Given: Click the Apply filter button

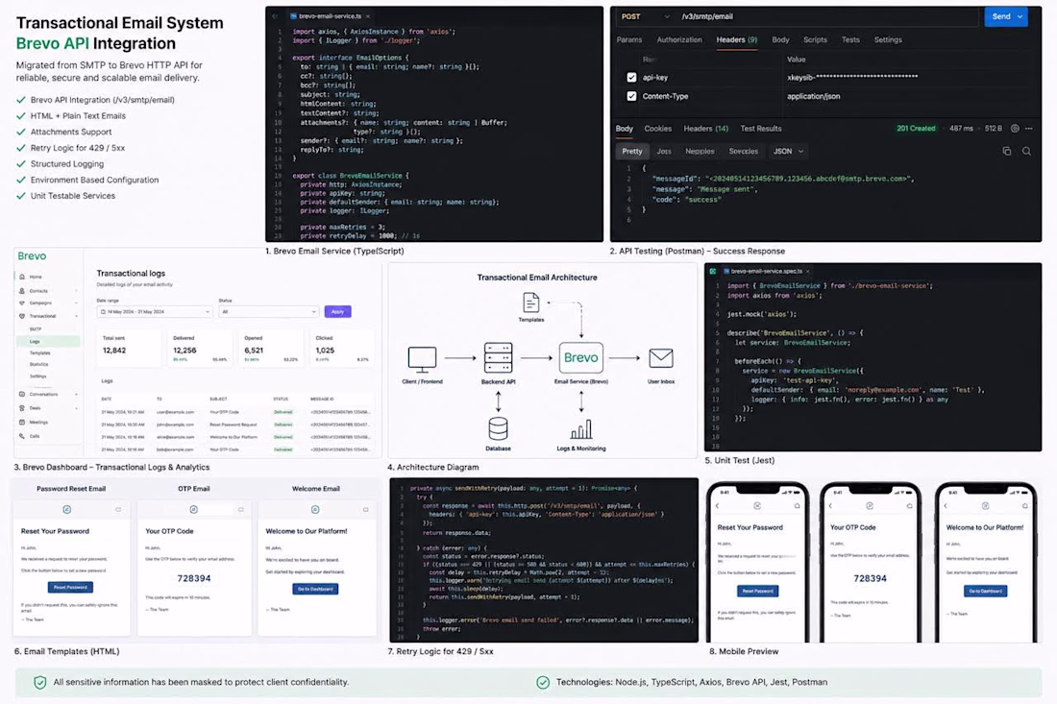Looking at the screenshot, I should (x=337, y=312).
